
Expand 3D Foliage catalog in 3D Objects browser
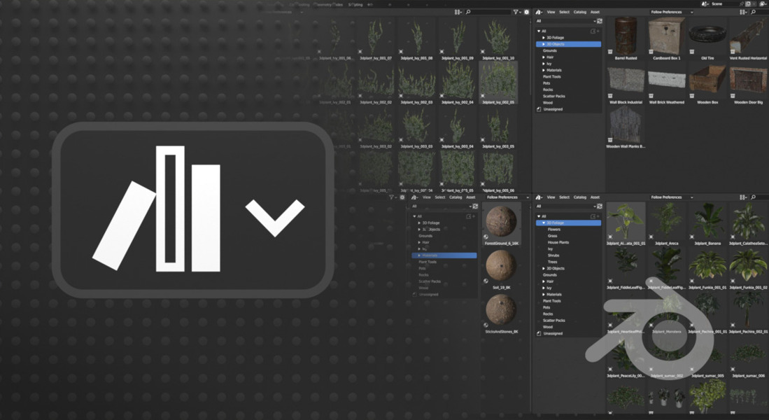point(544,37)
